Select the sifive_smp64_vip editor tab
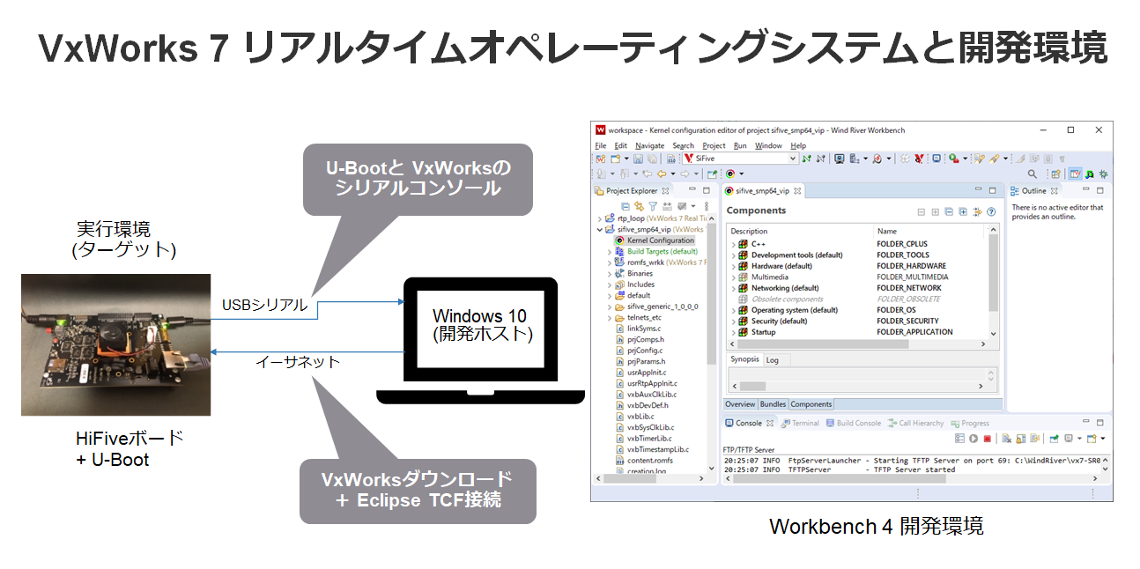The image size is (1140, 569). pyautogui.click(x=762, y=190)
